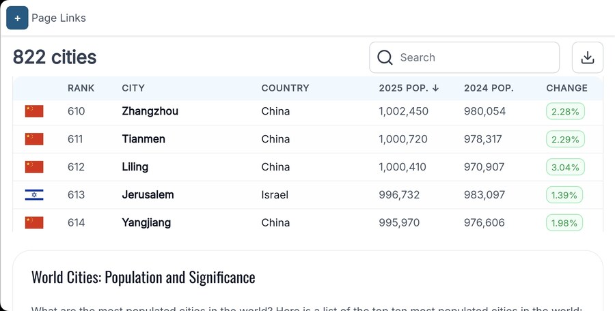Click China country cell in Zhangzhou row

(x=276, y=111)
